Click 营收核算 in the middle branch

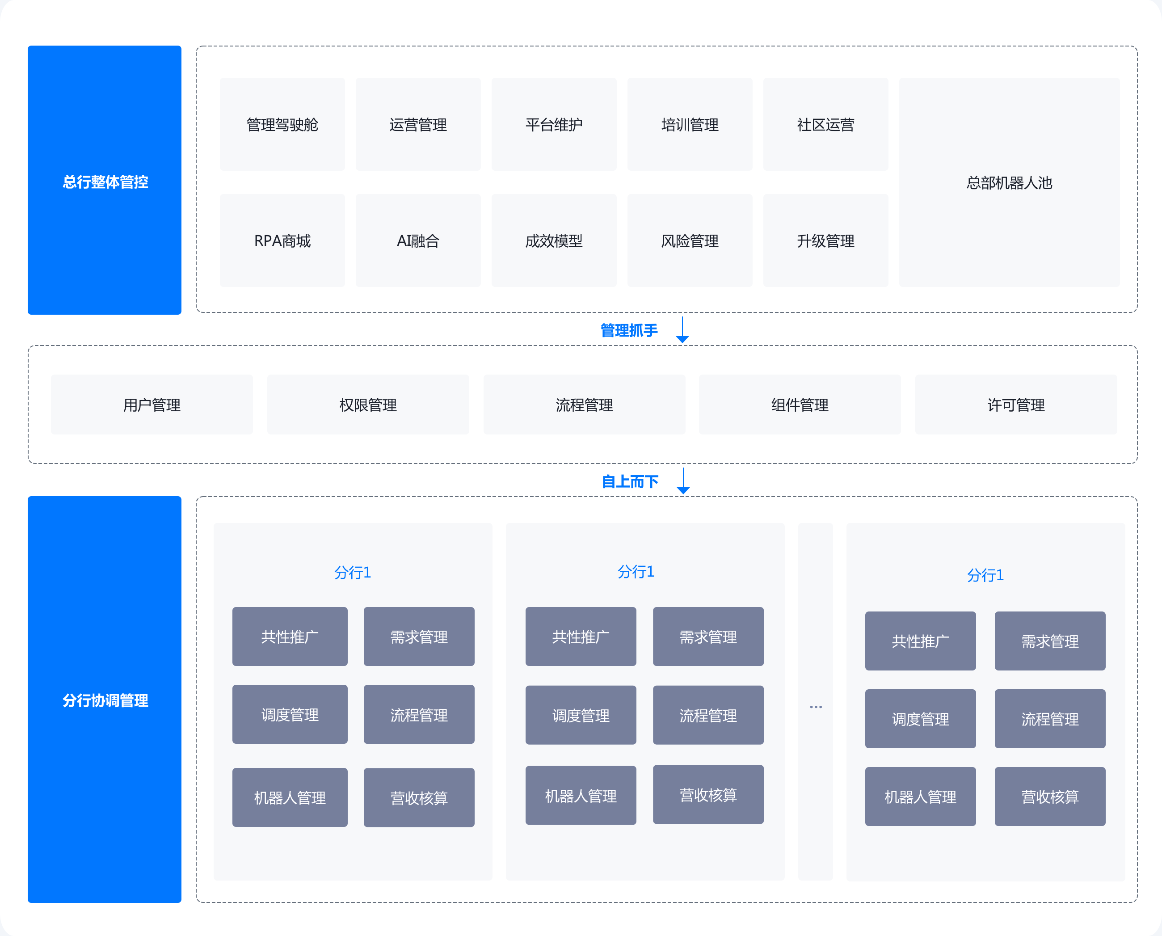pos(707,795)
